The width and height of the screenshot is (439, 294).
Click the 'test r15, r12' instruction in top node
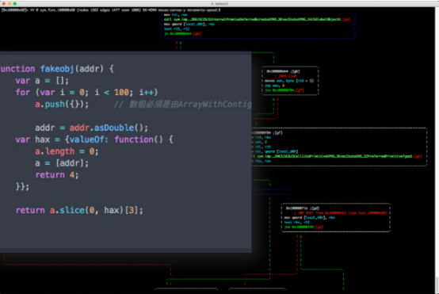(x=177, y=29)
